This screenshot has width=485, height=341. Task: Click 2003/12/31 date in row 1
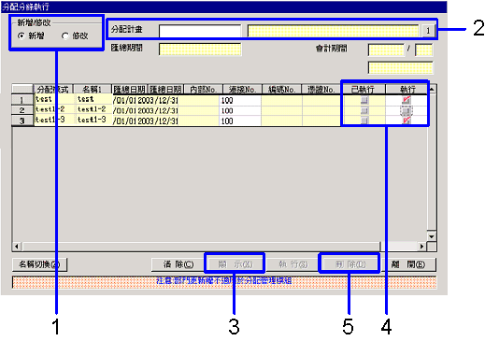tap(158, 100)
